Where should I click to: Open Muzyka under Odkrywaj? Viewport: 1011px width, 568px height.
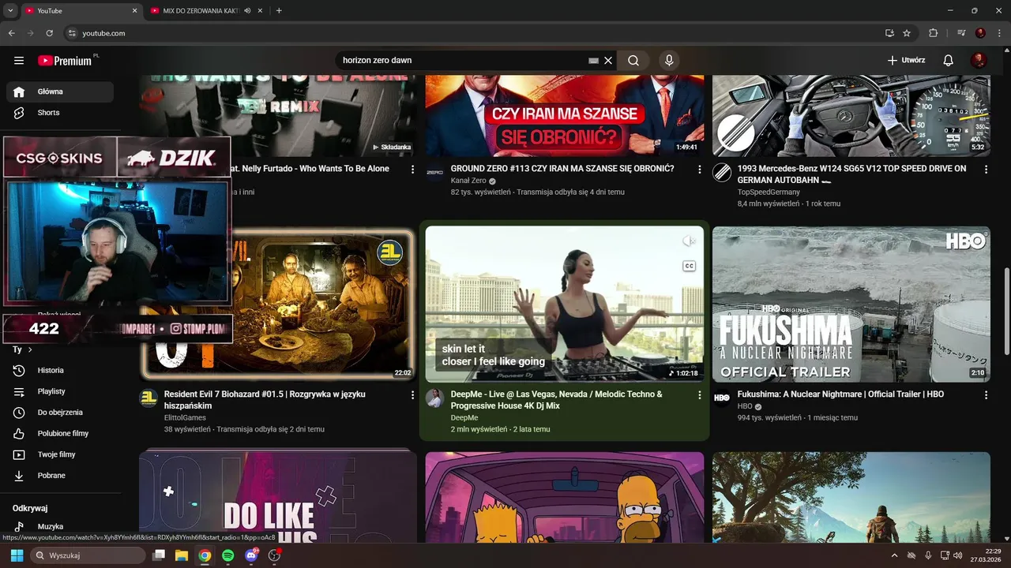pyautogui.click(x=60, y=526)
